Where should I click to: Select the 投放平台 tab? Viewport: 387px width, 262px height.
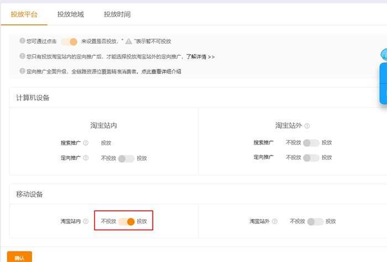[x=24, y=14]
